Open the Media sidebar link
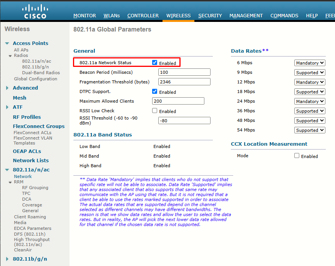The image size is (335, 266). click(x=20, y=223)
